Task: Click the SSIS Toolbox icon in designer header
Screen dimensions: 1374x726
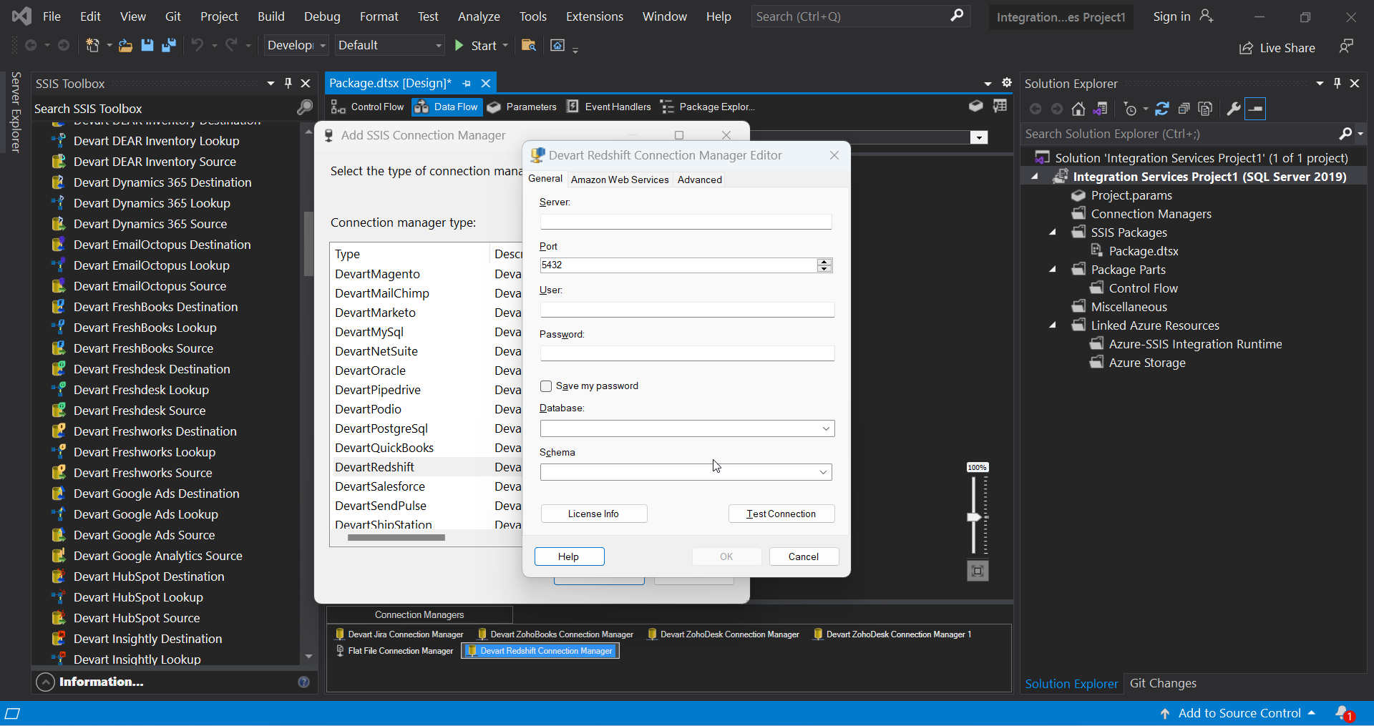Action: coord(975,106)
